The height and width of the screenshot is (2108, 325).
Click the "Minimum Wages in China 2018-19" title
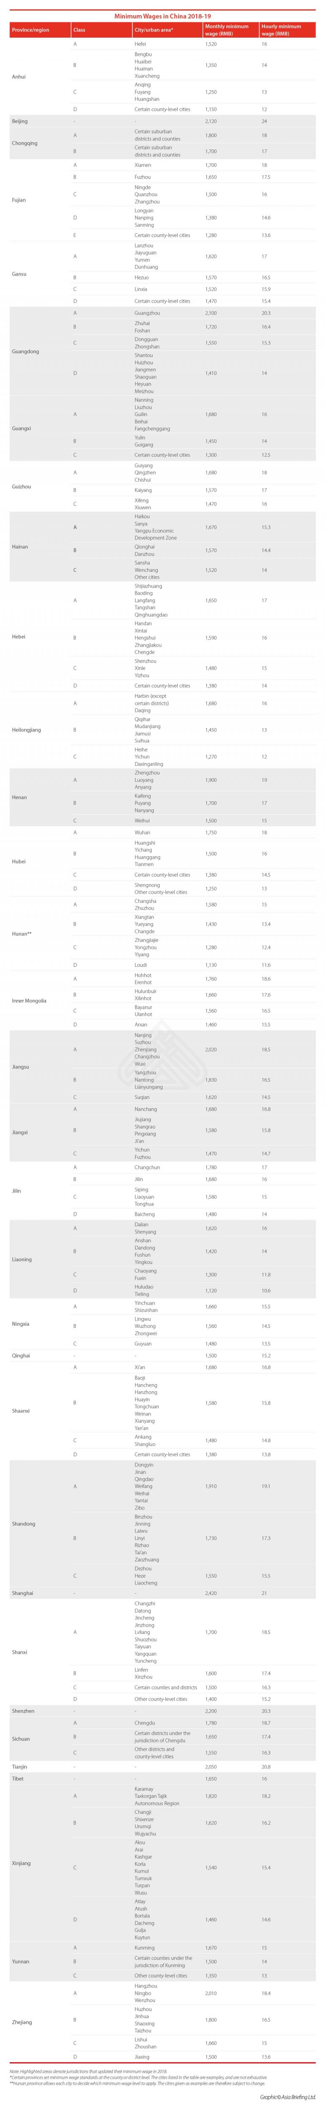(x=162, y=15)
